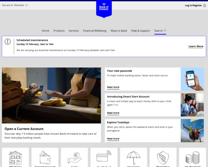Screen dimensions: 208x167
Task: Click Learn More on maintenance notice
Action: tap(196, 46)
